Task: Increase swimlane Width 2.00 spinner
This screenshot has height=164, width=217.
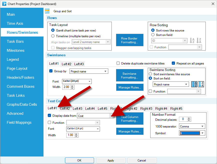Action: (x=72, y=86)
